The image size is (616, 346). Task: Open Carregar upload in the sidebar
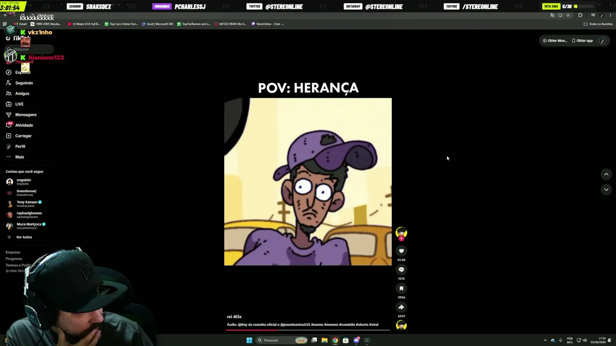19,136
